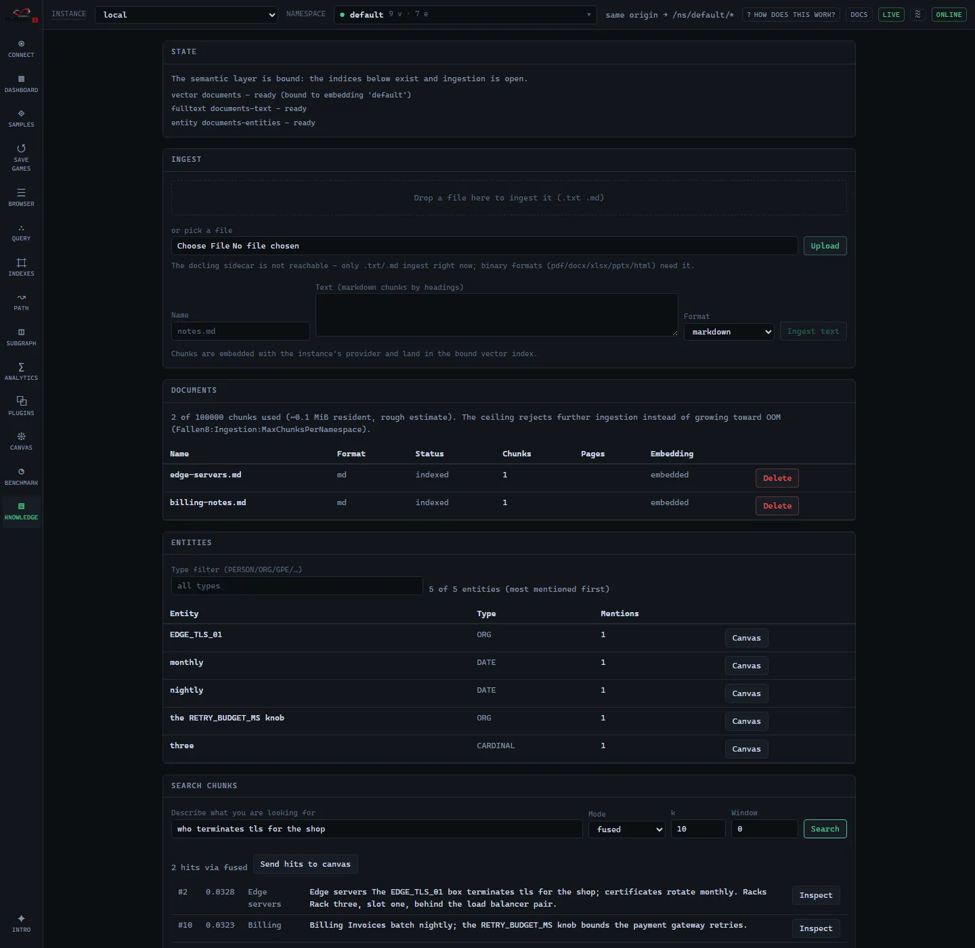Inspect the Edge servers hit
The width and height of the screenshot is (975, 948).
point(815,895)
